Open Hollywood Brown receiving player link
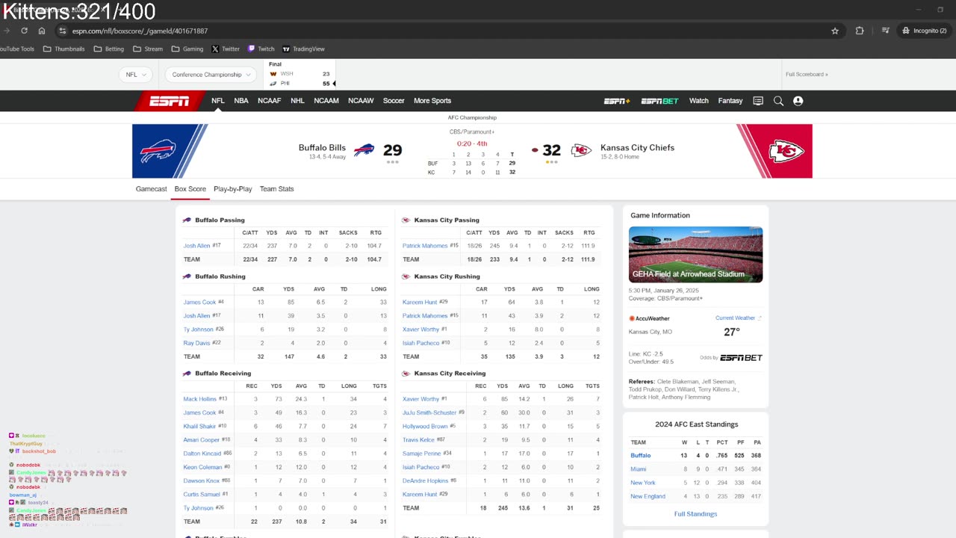Image resolution: width=956 pixels, height=538 pixels. (424, 427)
